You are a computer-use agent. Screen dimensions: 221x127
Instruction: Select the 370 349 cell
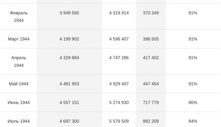coord(151,13)
